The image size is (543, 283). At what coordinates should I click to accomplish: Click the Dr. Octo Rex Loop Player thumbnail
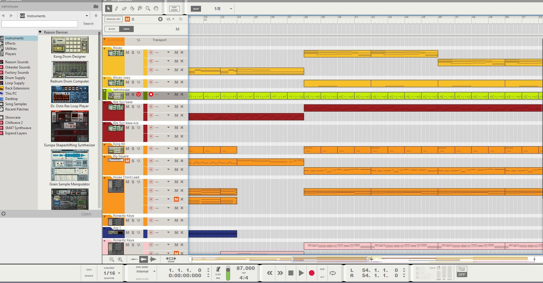(70, 94)
